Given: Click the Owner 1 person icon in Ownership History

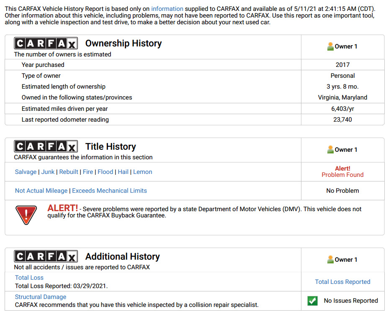Looking at the screenshot, I should click(330, 46).
